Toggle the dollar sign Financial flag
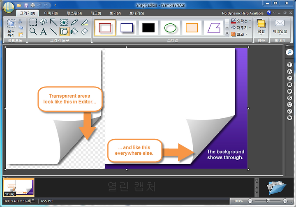This screenshot has height=207, width=296. [289, 98]
